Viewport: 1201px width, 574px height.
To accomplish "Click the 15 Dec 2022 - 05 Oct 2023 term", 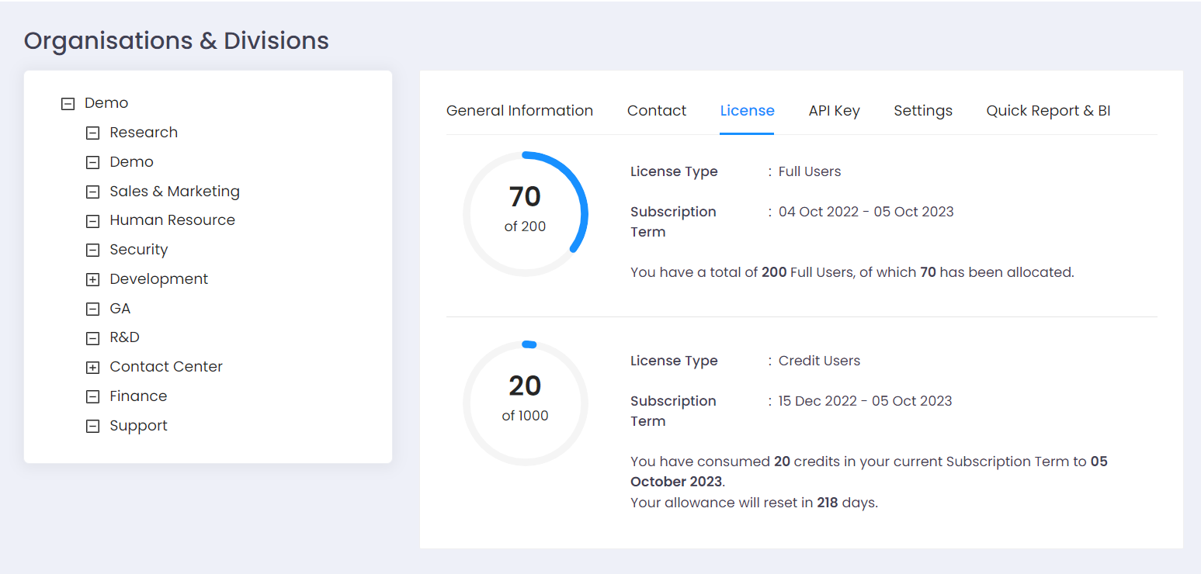I will tap(866, 401).
